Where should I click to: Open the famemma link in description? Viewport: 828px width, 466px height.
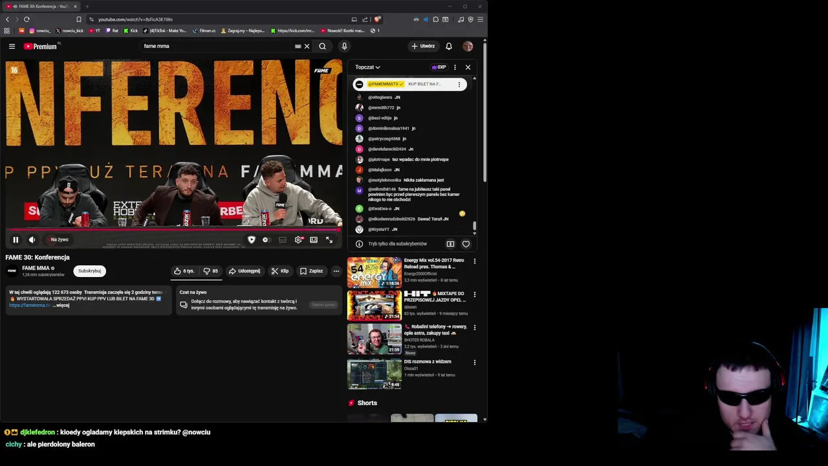pyautogui.click(x=29, y=305)
